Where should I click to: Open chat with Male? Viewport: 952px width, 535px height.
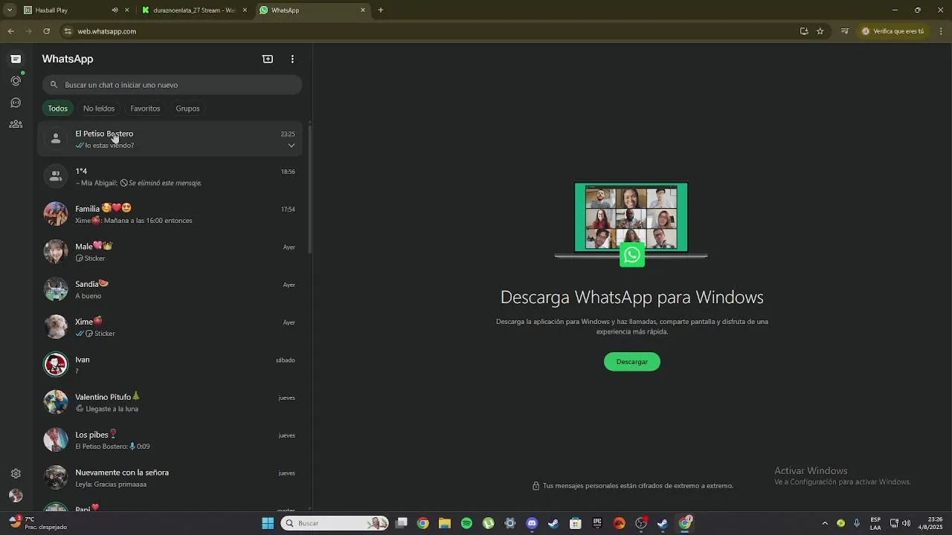pos(170,252)
